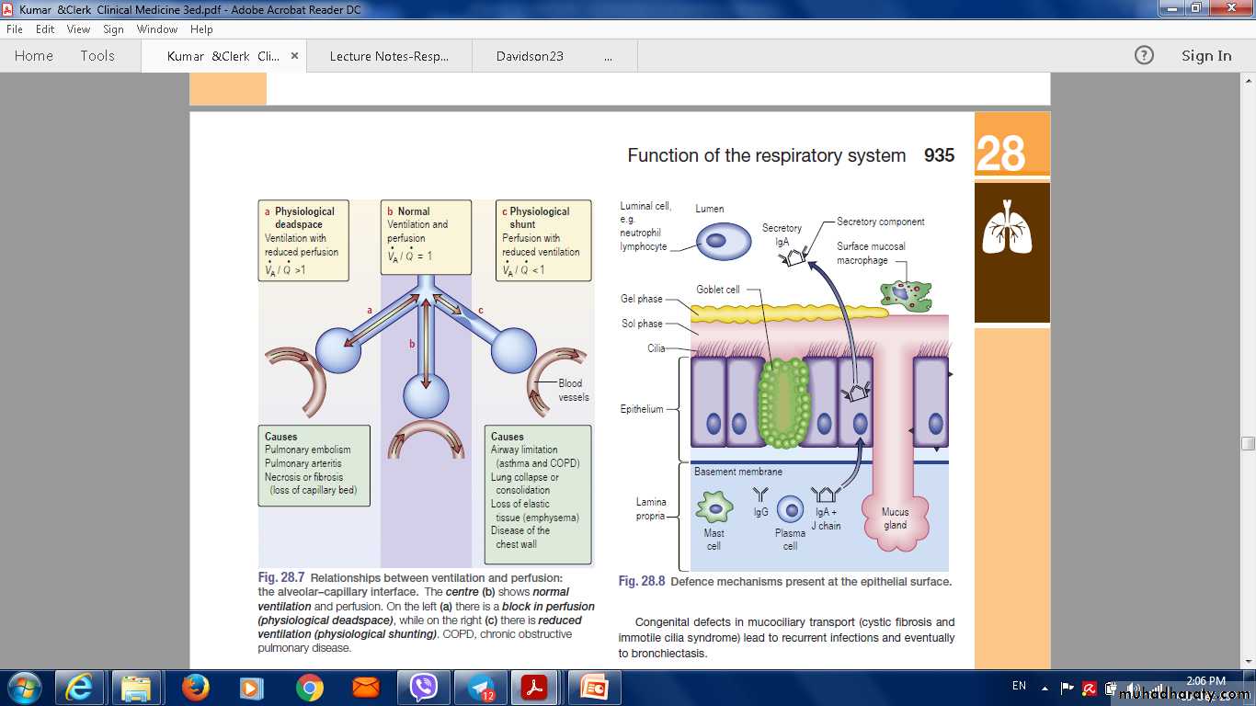Image resolution: width=1256 pixels, height=706 pixels.
Task: Switch to the Davidson23 document tab
Action: (x=530, y=56)
